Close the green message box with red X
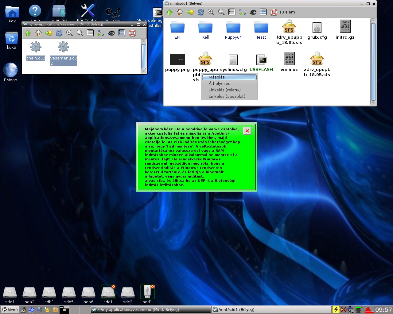Screen dimensions: 393x314 [x=247, y=131]
